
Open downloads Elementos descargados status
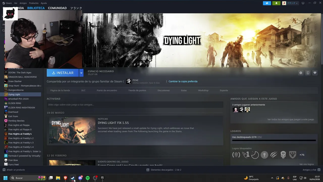coord(164,170)
